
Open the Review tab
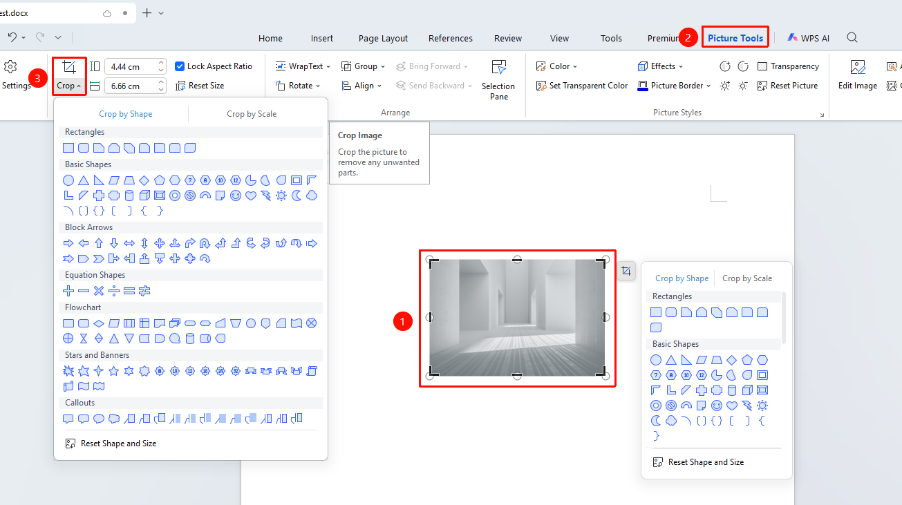(508, 39)
